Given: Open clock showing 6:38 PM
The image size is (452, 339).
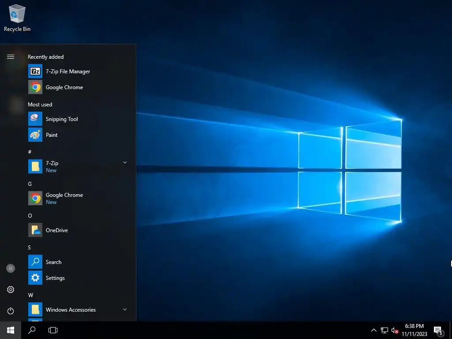Looking at the screenshot, I should pos(414,330).
